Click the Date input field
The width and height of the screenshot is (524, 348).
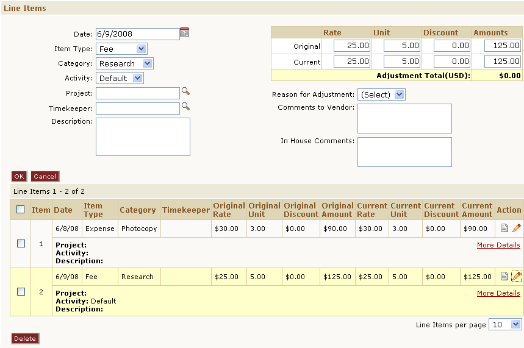pos(138,34)
